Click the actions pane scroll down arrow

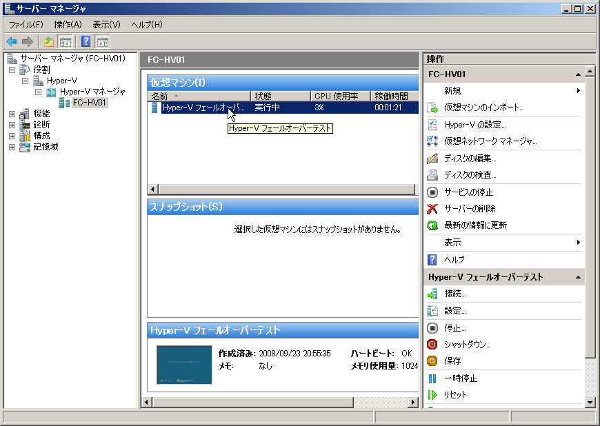coord(590,403)
